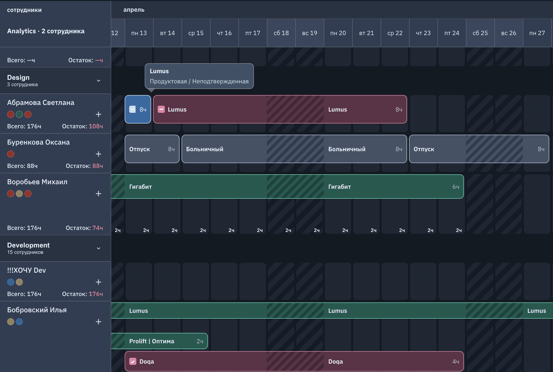Click !!!ХОЧУ Dev's blue project dot
The width and height of the screenshot is (553, 372).
(11, 282)
